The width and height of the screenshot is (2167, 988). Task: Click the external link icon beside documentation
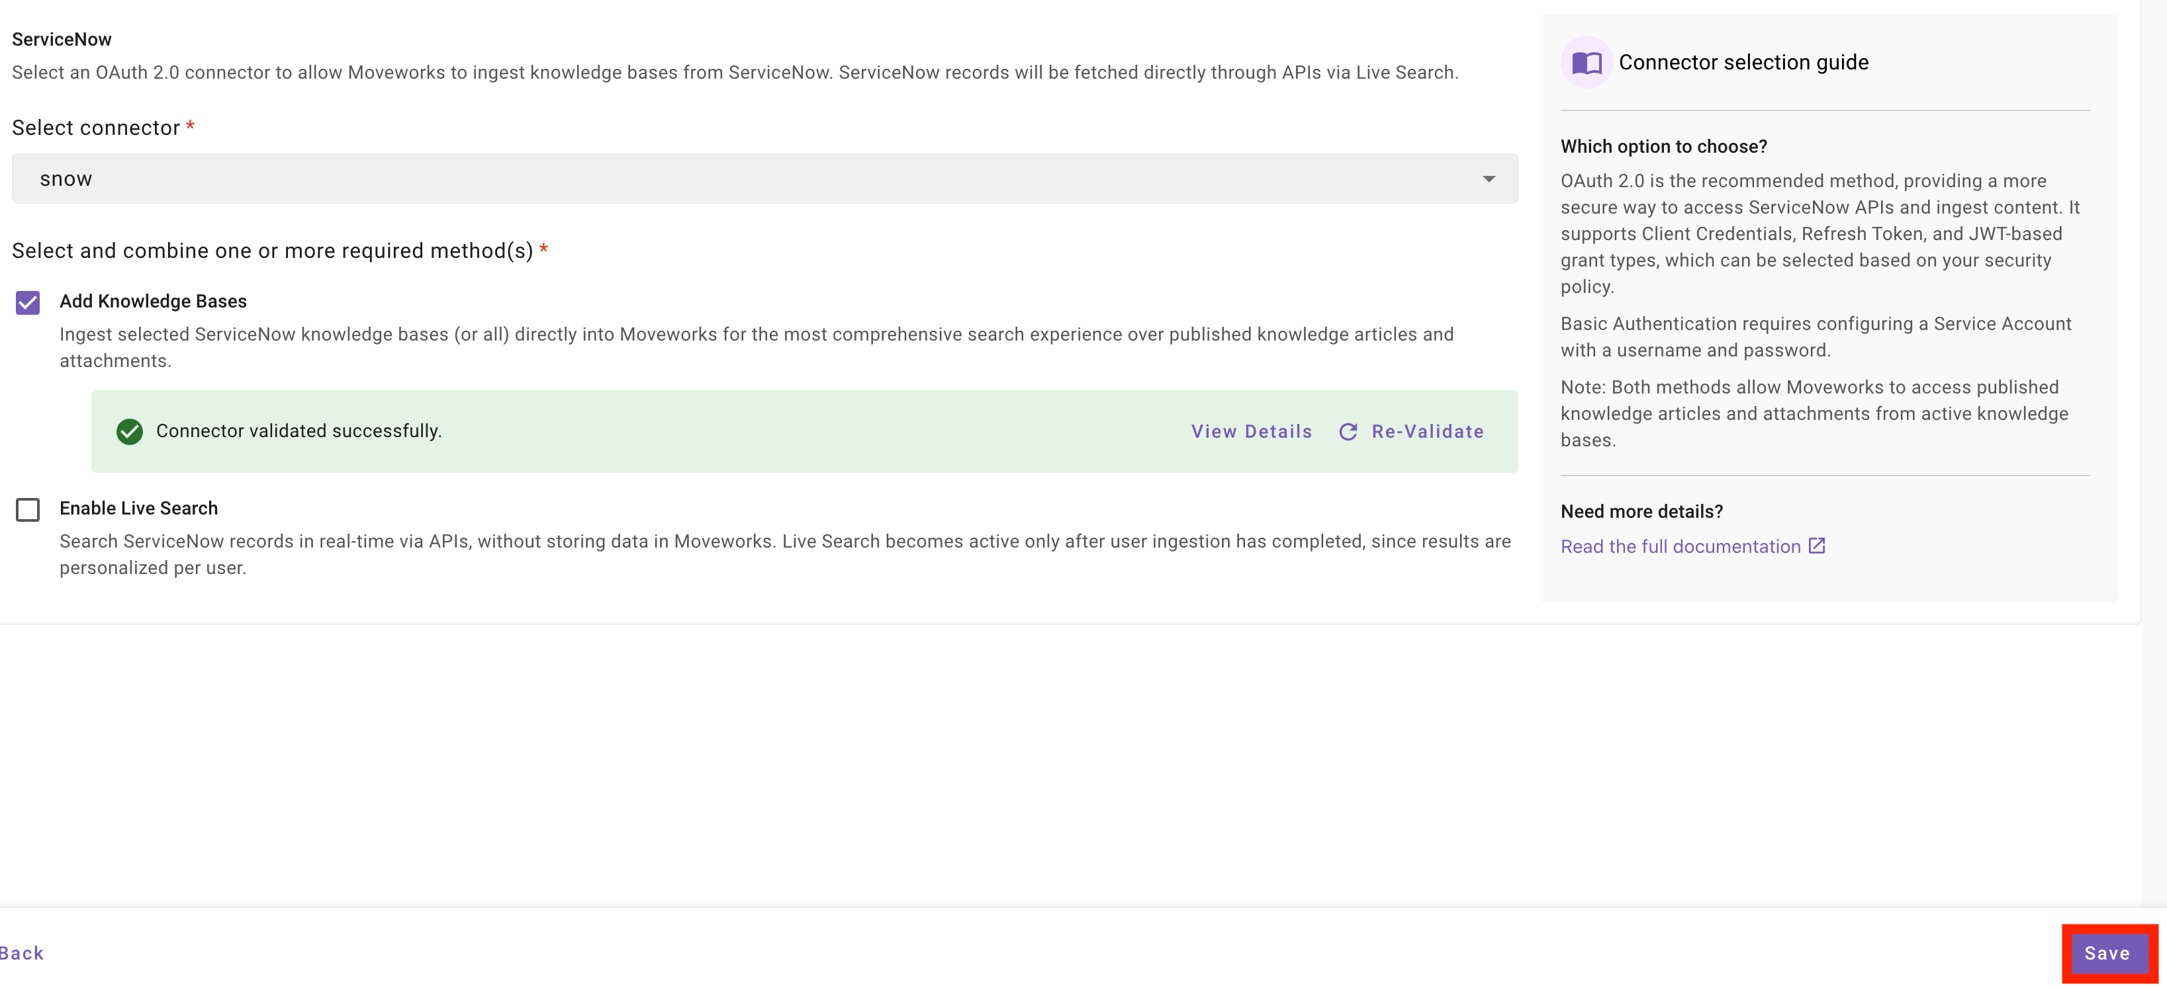click(1816, 546)
